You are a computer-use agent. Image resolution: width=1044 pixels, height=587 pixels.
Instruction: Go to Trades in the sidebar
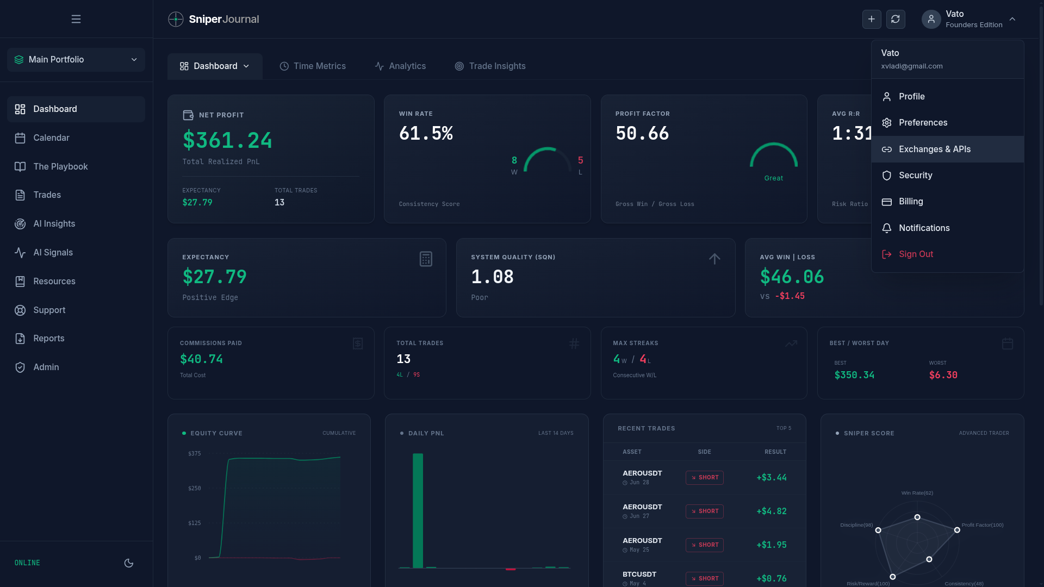pyautogui.click(x=76, y=195)
